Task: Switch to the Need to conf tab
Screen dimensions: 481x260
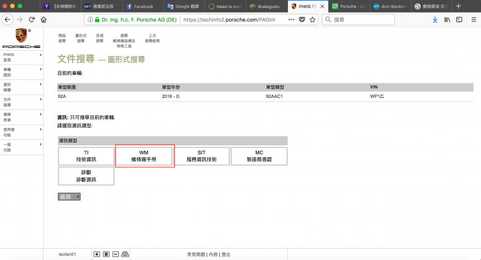Action: point(225,7)
